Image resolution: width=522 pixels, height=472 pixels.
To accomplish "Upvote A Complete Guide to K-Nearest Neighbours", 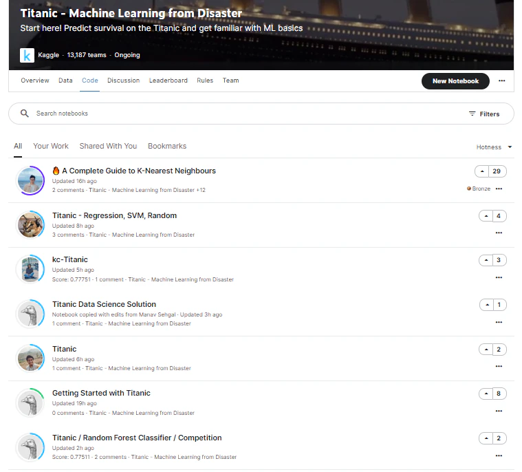I will coord(481,171).
